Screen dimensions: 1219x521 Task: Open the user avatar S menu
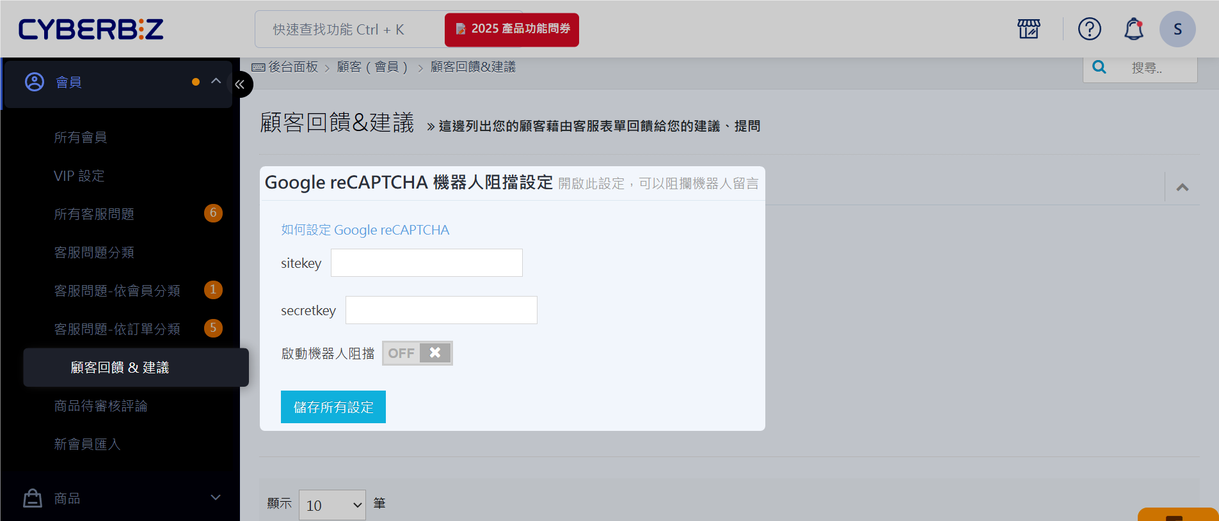1177,29
